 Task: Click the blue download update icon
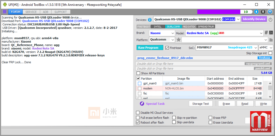256,12
